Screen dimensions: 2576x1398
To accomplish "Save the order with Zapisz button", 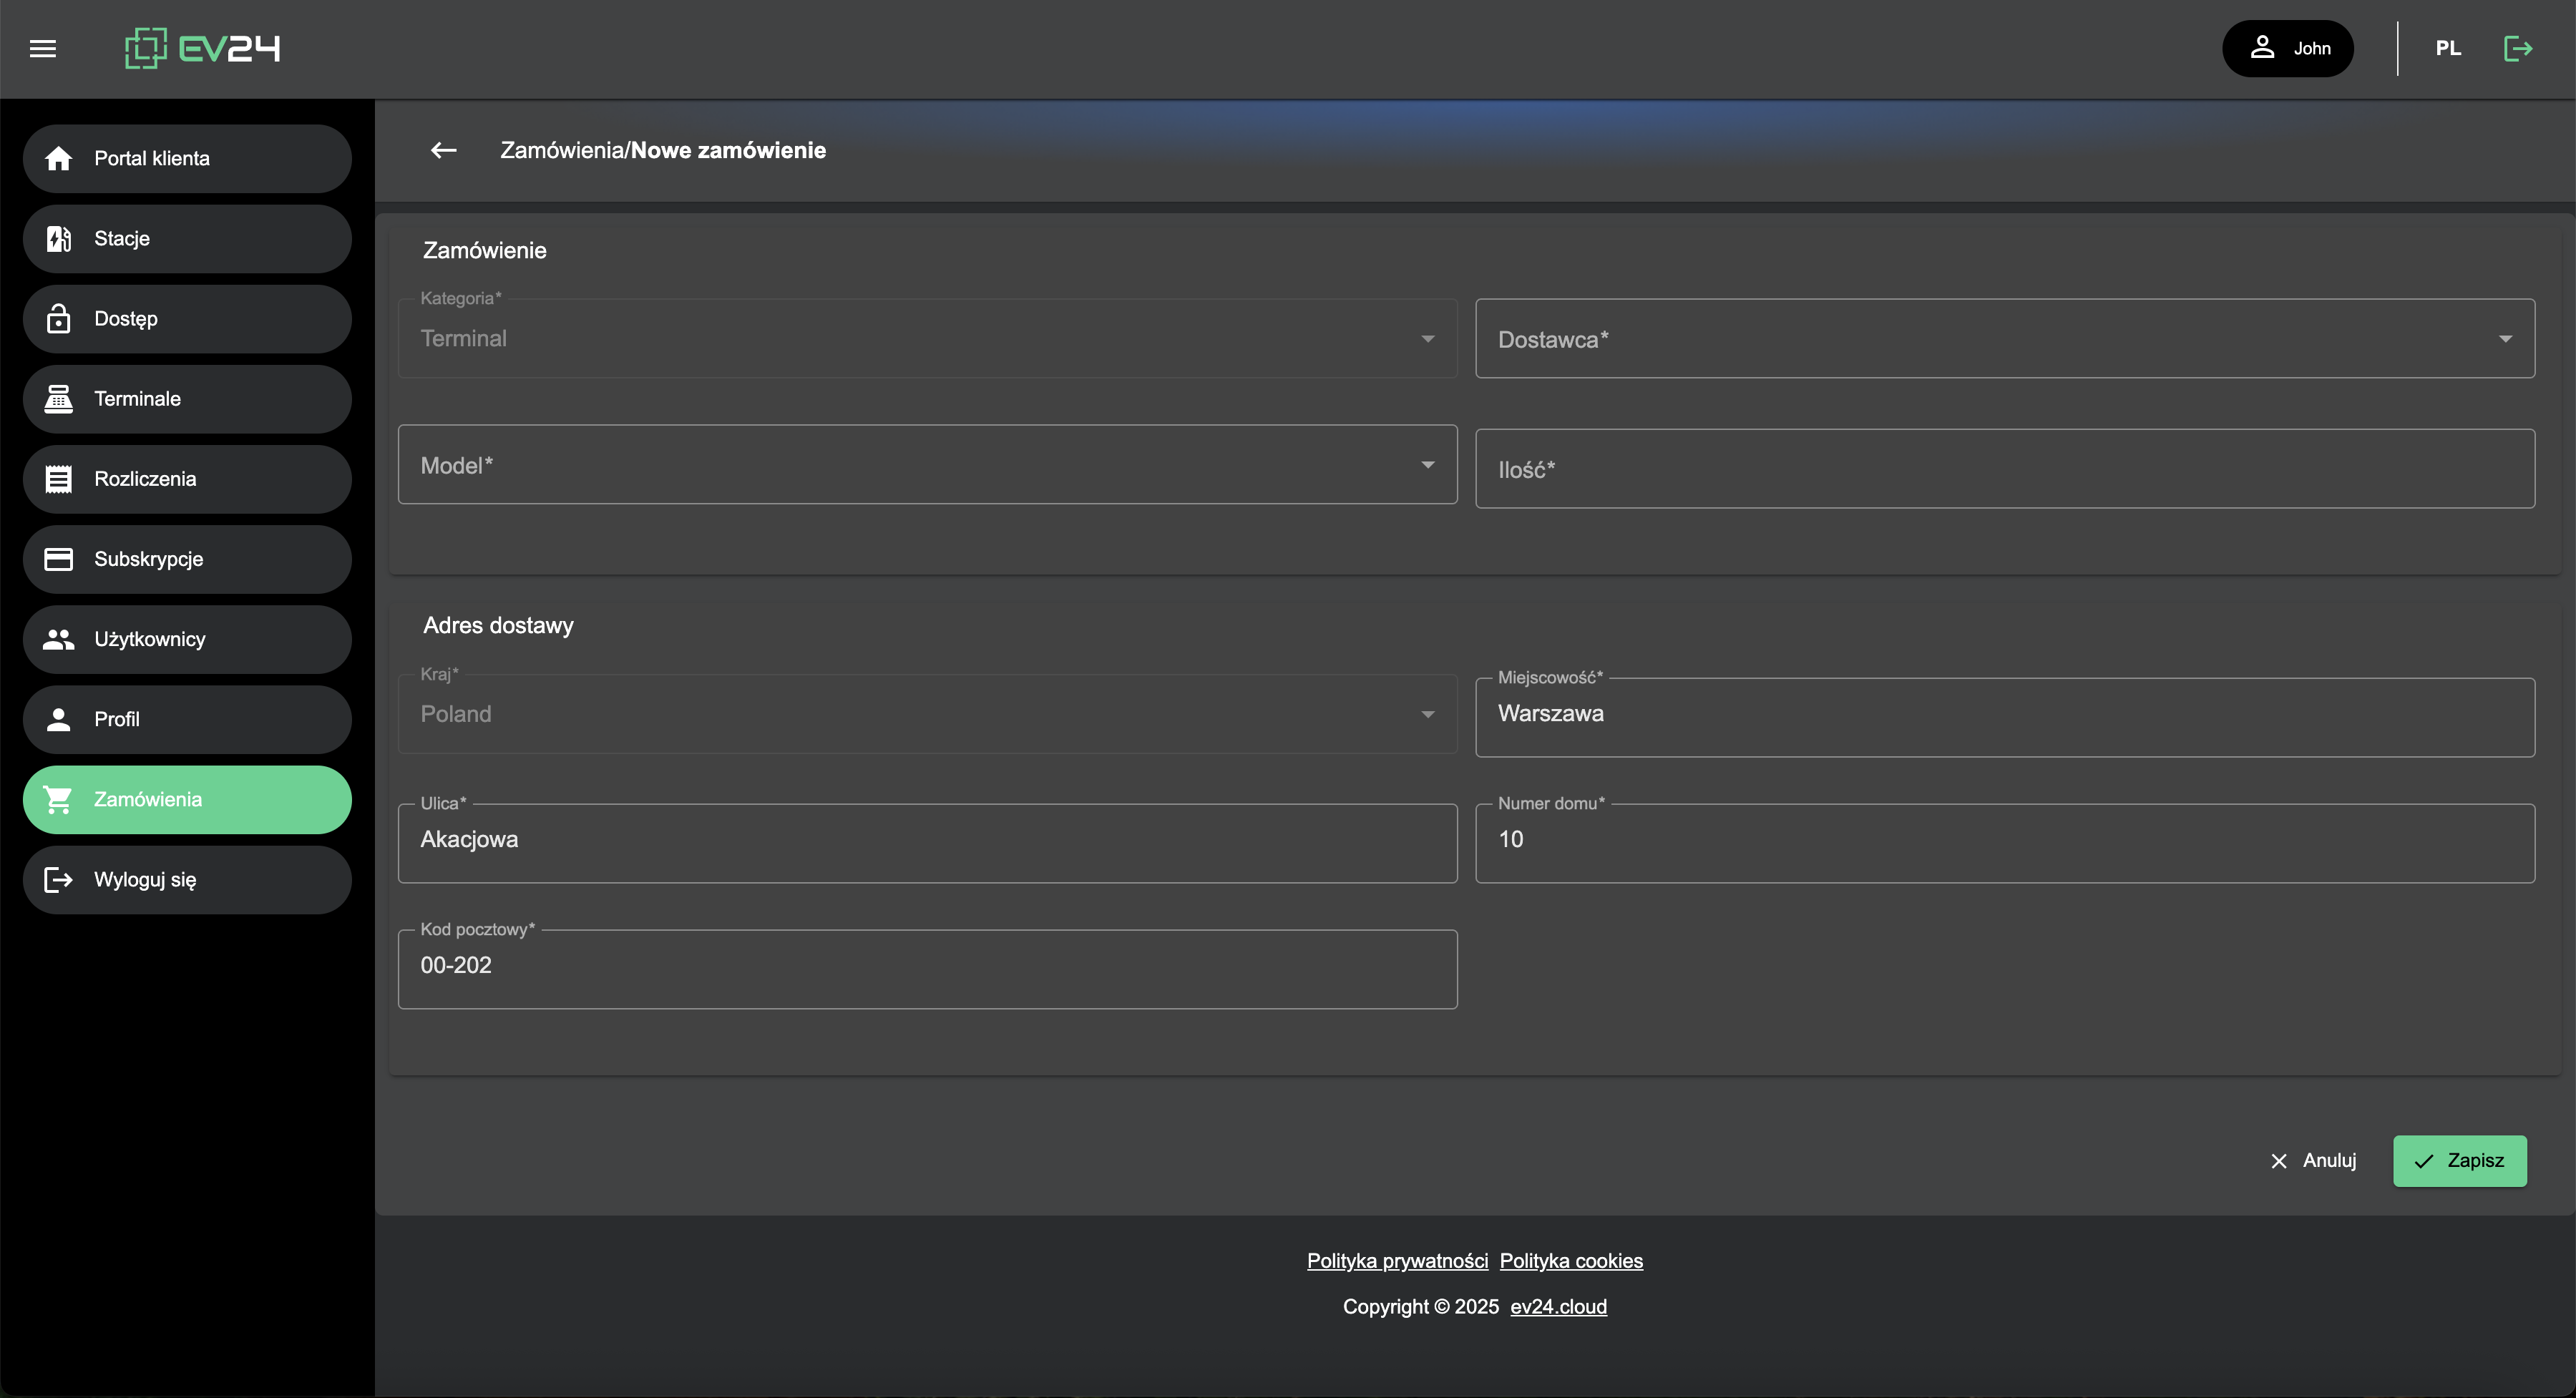I will [2459, 1160].
